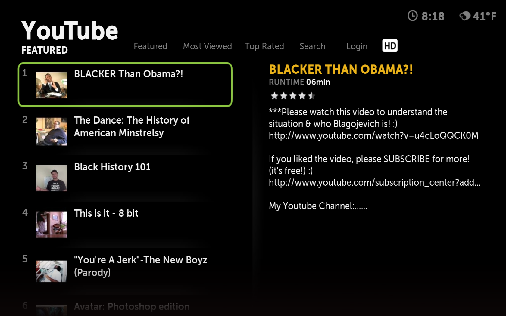Open the BLACKER Than Obama?! video thumbnail
This screenshot has height=316, width=506.
pyautogui.click(x=51, y=85)
